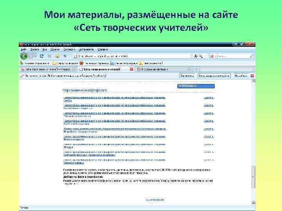Viewport: 282px width, 211px height.
Task: Open the yellow folder bookmark on bookmarks bar
Action: point(65,63)
